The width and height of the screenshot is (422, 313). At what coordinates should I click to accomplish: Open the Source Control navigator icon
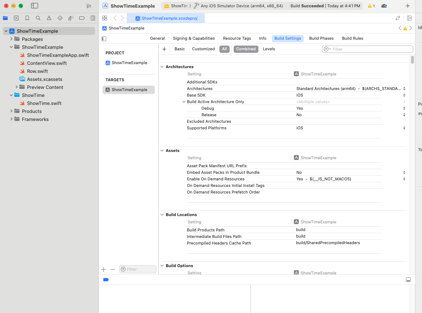tap(16, 18)
